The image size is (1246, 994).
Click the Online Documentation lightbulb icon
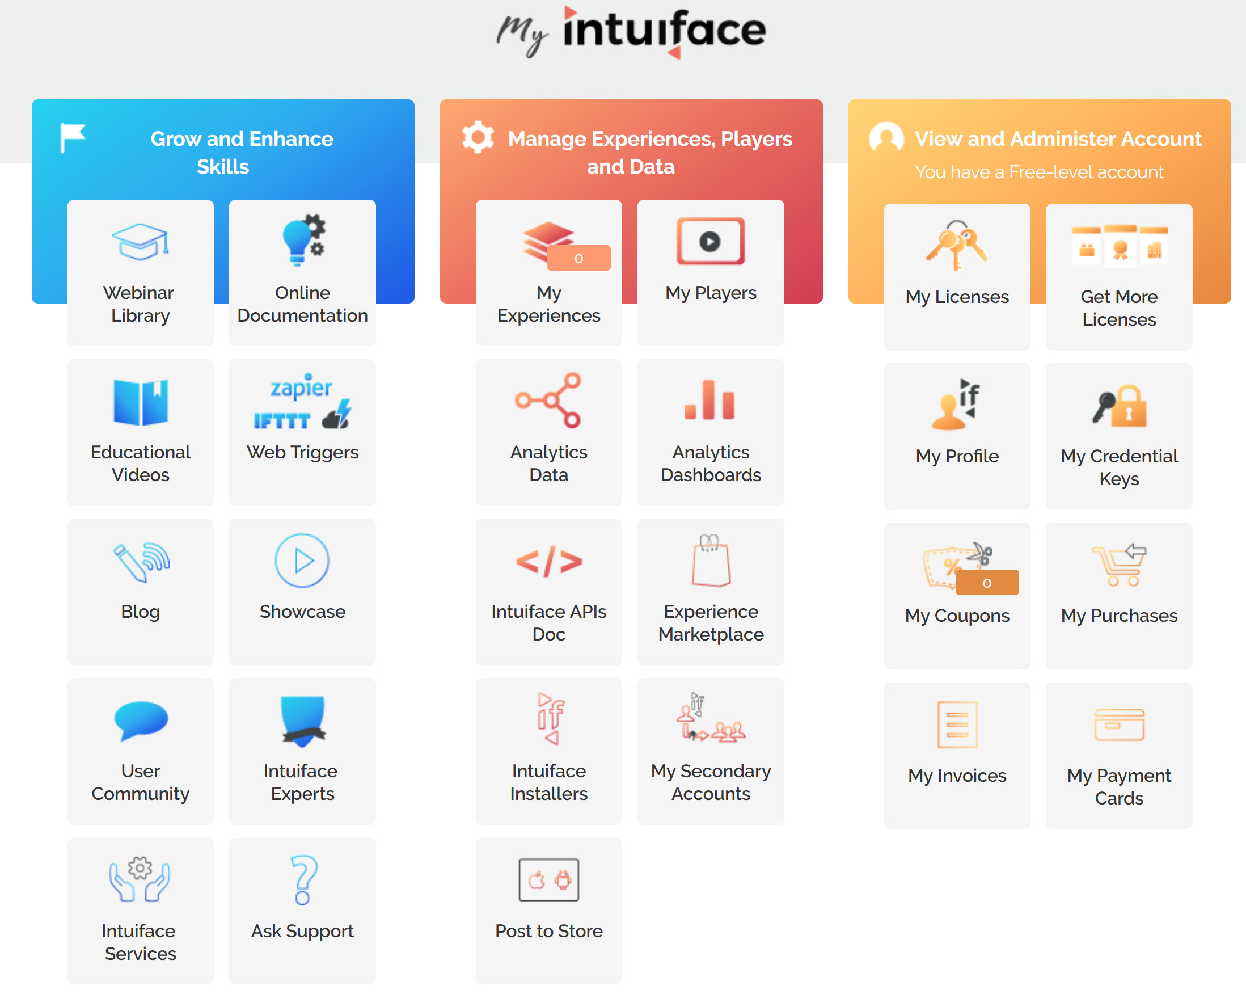[x=303, y=240]
